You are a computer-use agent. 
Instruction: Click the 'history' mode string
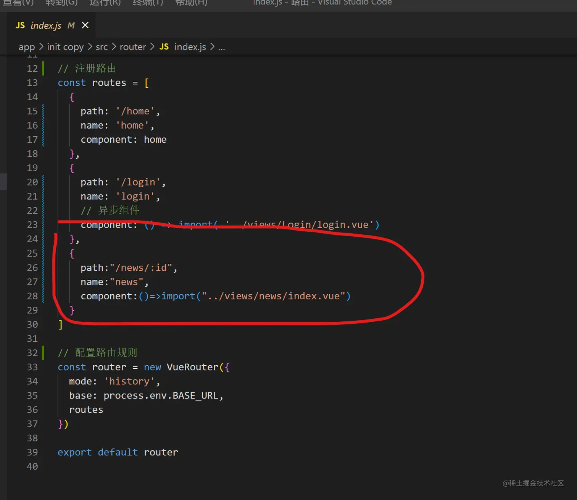pos(129,381)
